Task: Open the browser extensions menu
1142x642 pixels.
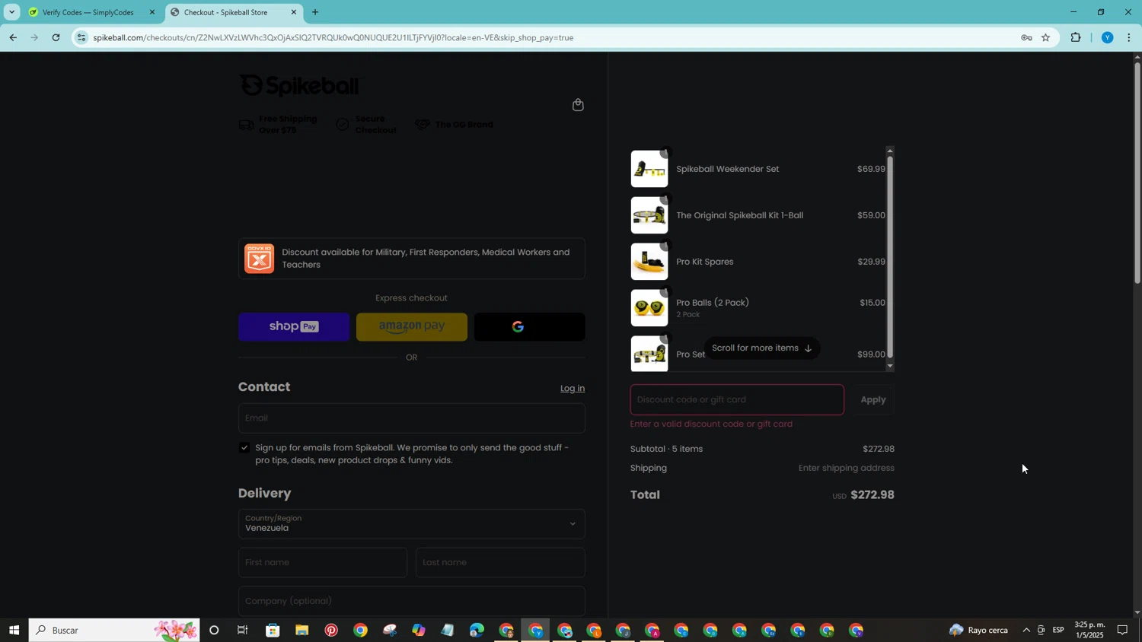Action: click(x=1075, y=37)
